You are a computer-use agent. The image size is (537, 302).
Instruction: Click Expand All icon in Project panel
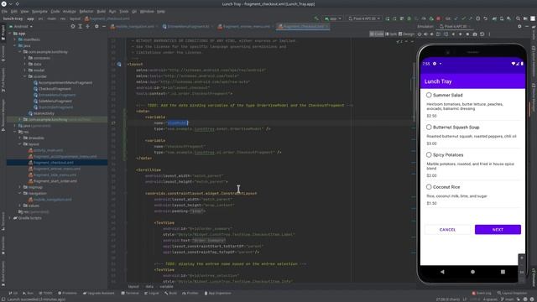click(81, 26)
